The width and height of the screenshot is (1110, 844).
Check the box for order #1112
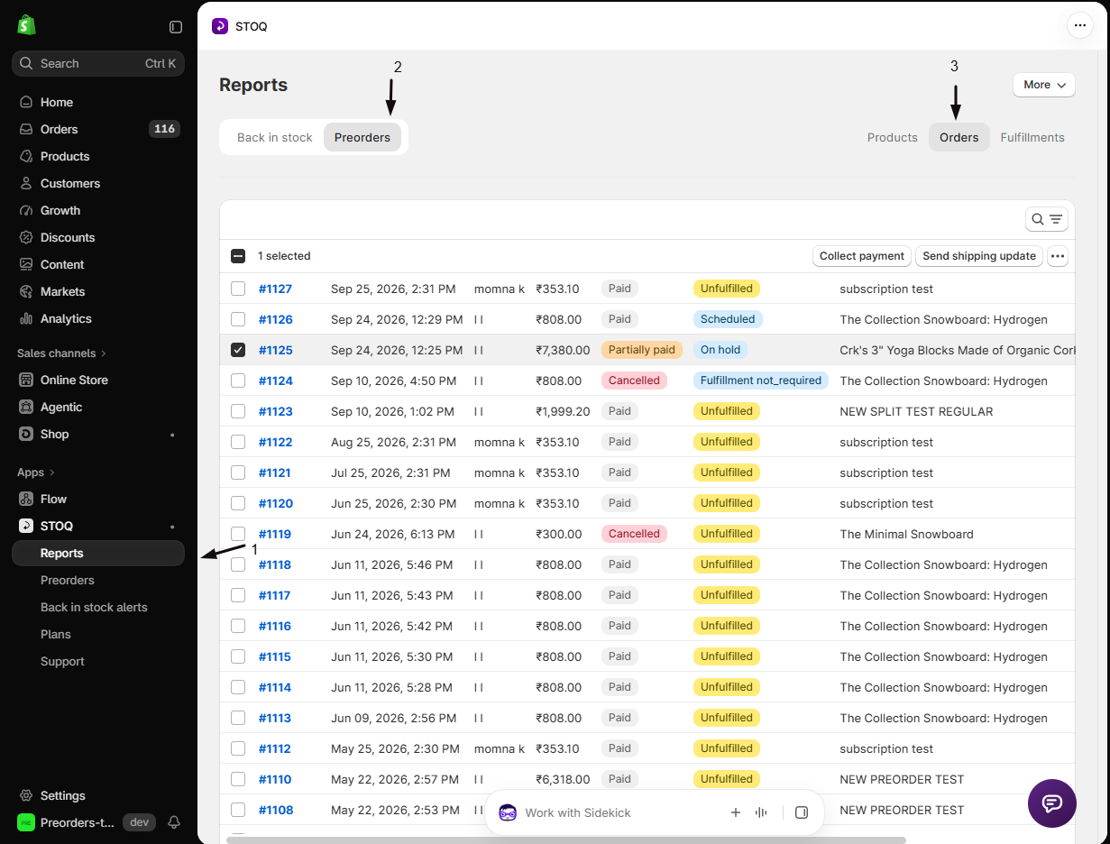(238, 748)
